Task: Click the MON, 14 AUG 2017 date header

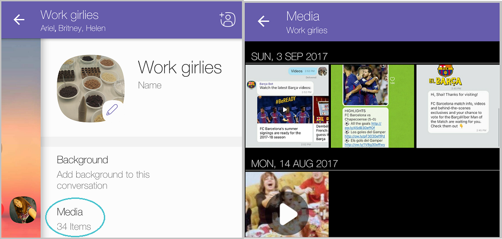Action: (294, 164)
